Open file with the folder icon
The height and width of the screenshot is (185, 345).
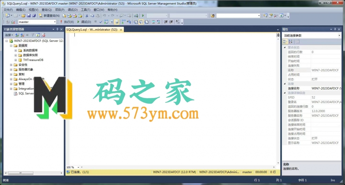click(x=23, y=15)
